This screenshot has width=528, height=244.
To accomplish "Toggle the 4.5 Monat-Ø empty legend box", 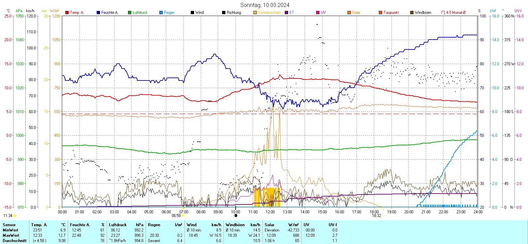I will [x=443, y=13].
